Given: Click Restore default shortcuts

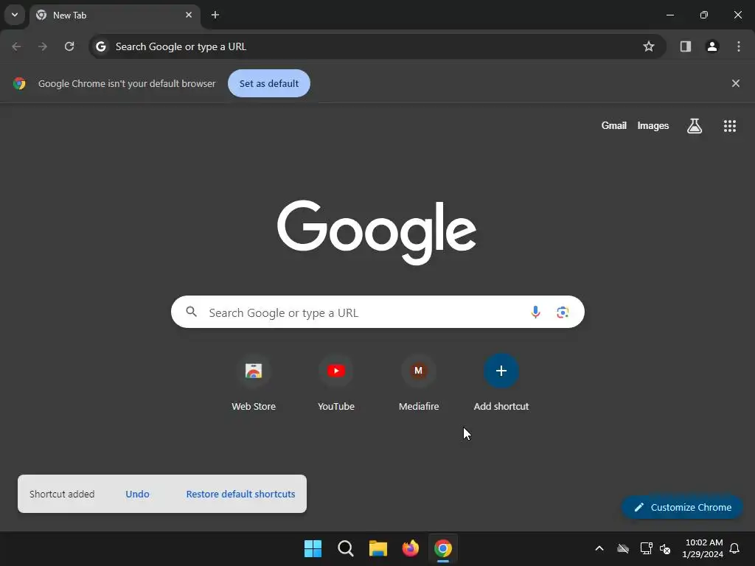Looking at the screenshot, I should [x=240, y=495].
